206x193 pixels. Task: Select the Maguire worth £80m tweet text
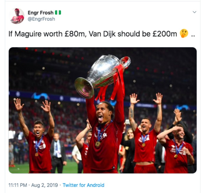point(102,34)
